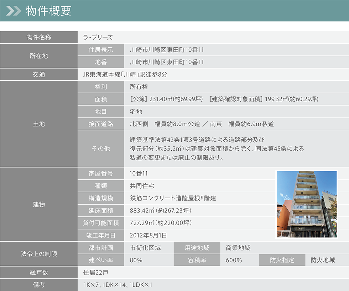349x291 pixels.
Task: Click the 容積率 value 600%
Action: pos(234,260)
